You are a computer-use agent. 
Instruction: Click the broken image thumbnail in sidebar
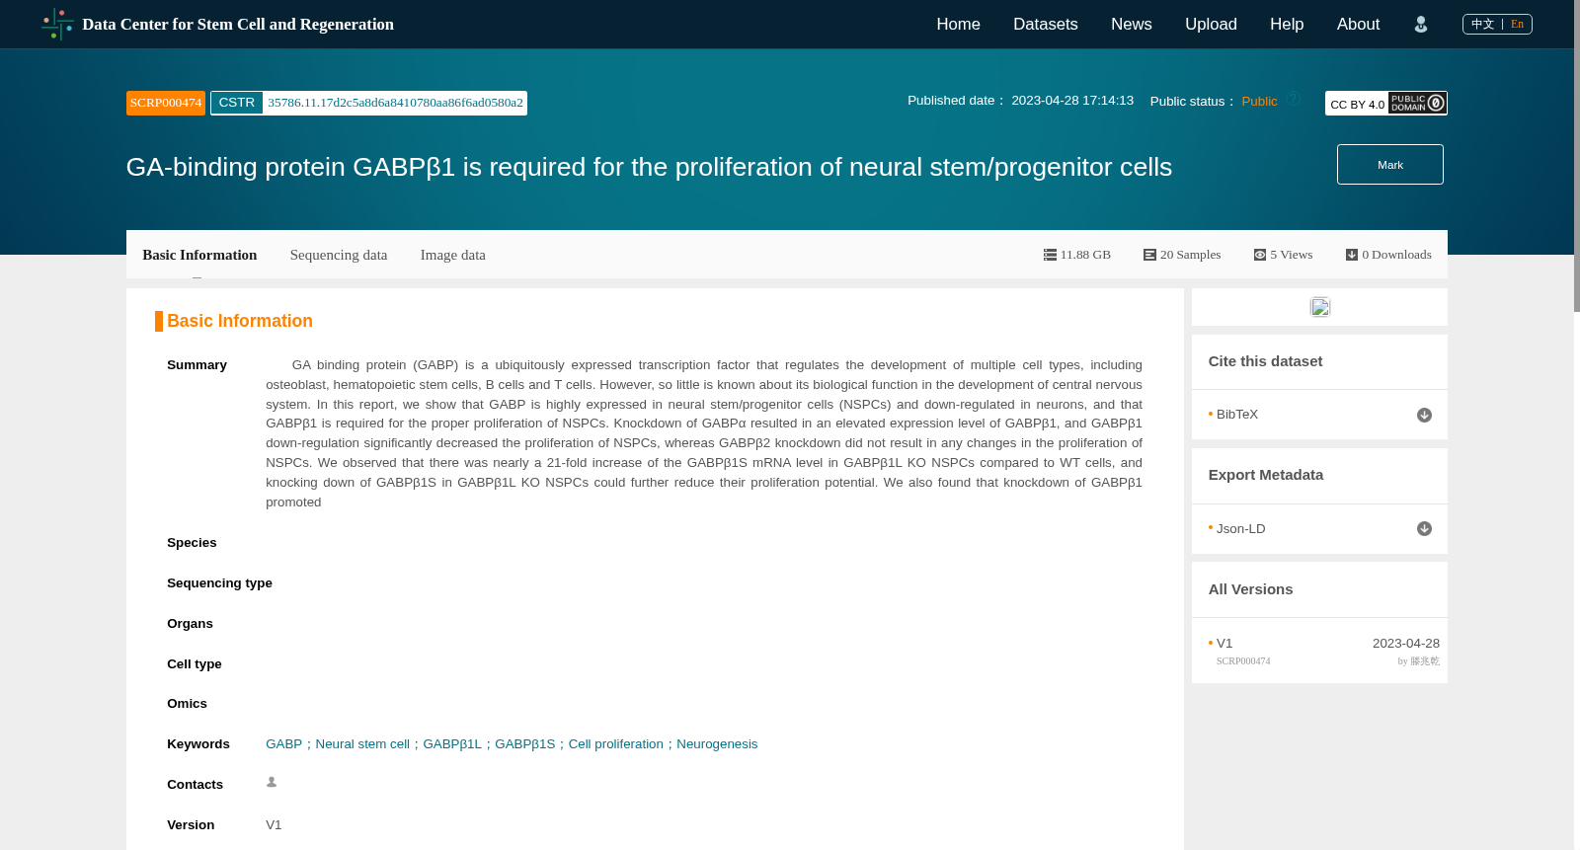pyautogui.click(x=1320, y=307)
